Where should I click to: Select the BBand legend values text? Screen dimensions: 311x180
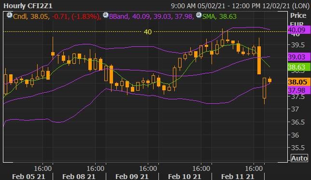pos(151,16)
